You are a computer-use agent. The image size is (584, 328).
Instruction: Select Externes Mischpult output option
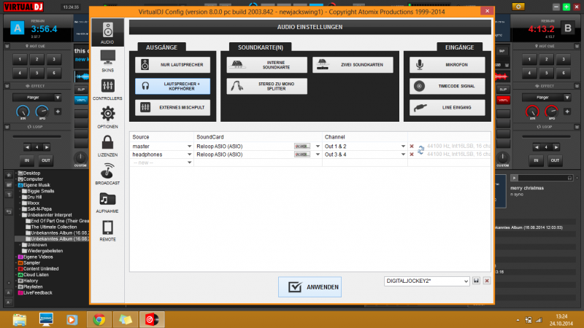pos(173,107)
